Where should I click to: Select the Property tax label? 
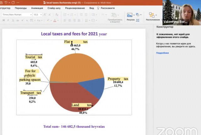[x=118, y=79]
